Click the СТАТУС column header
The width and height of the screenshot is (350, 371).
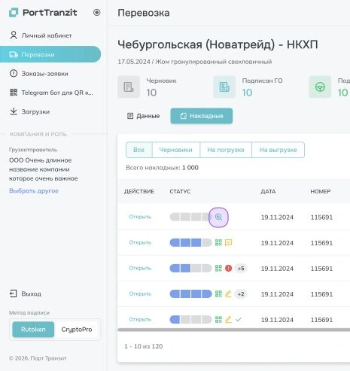click(180, 191)
